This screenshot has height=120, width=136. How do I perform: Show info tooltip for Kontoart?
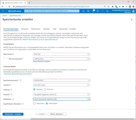[x=11, y=94]
